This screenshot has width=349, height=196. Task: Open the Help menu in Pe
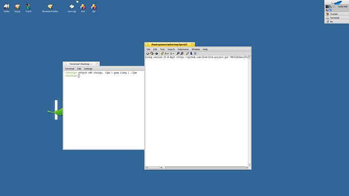tap(205, 50)
